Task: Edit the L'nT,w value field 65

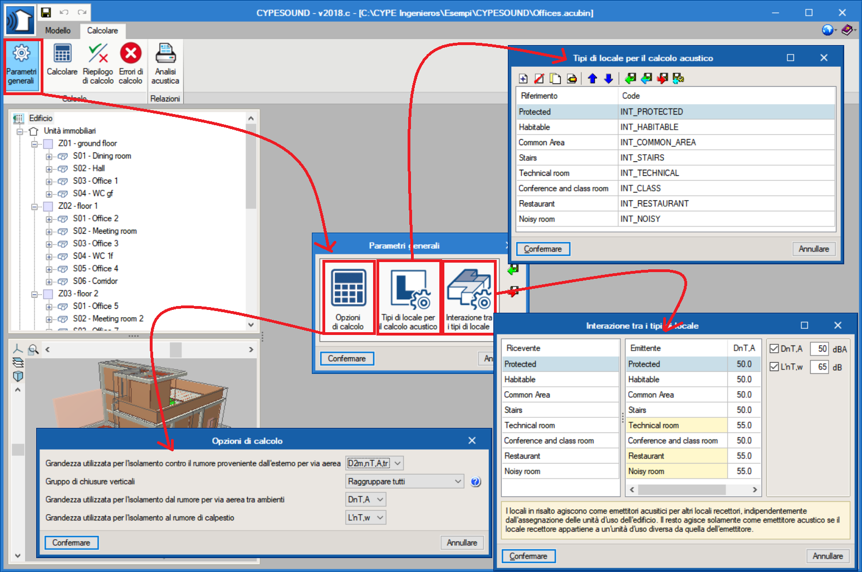Action: coord(819,367)
